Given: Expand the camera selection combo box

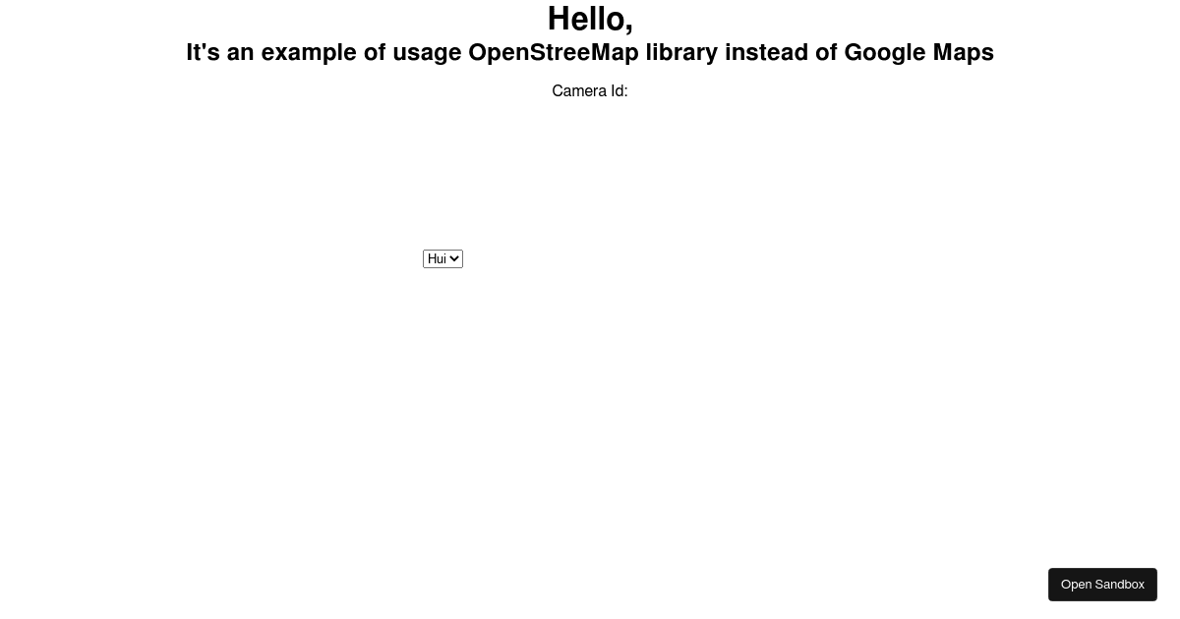Looking at the screenshot, I should pyautogui.click(x=442, y=258).
